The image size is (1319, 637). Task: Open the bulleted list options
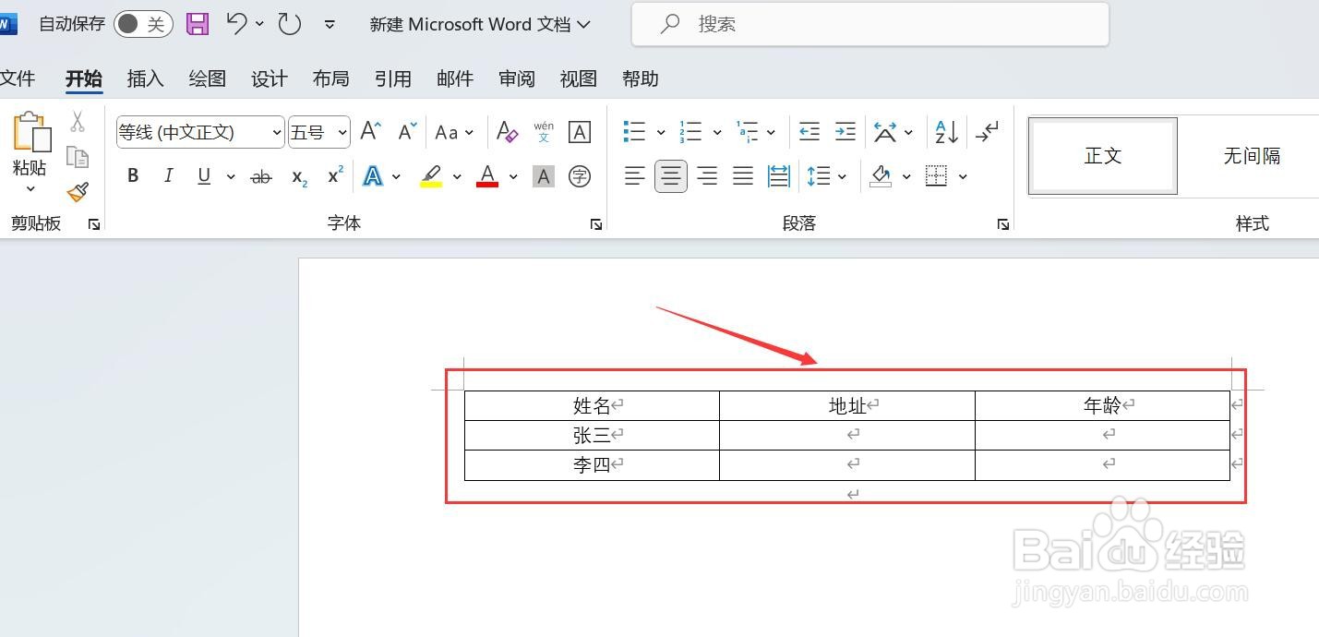(661, 132)
